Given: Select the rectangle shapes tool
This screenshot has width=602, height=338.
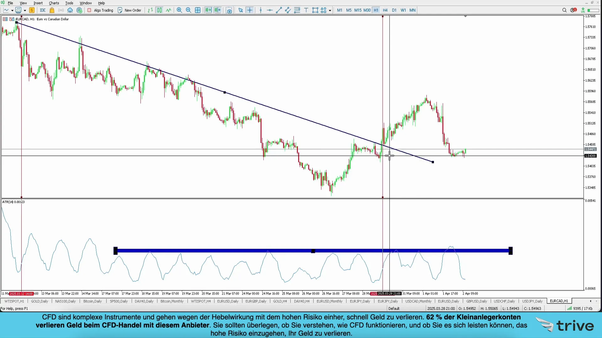Looking at the screenshot, I should pos(315,10).
